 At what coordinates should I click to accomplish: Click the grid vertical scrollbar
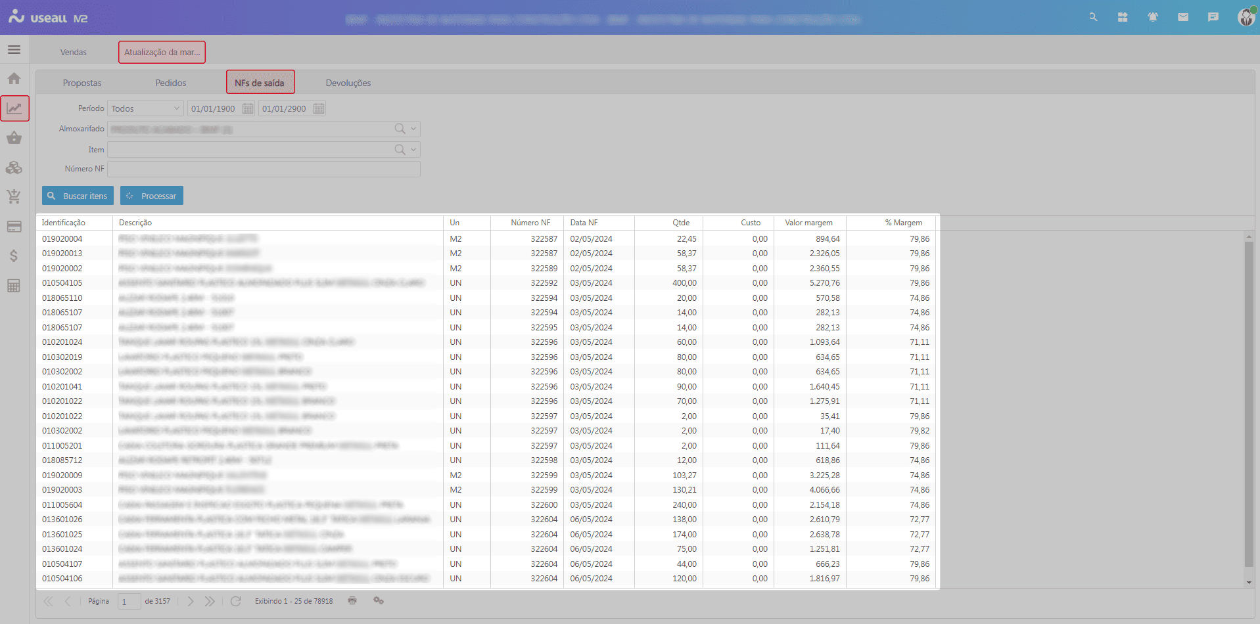pos(1249,404)
